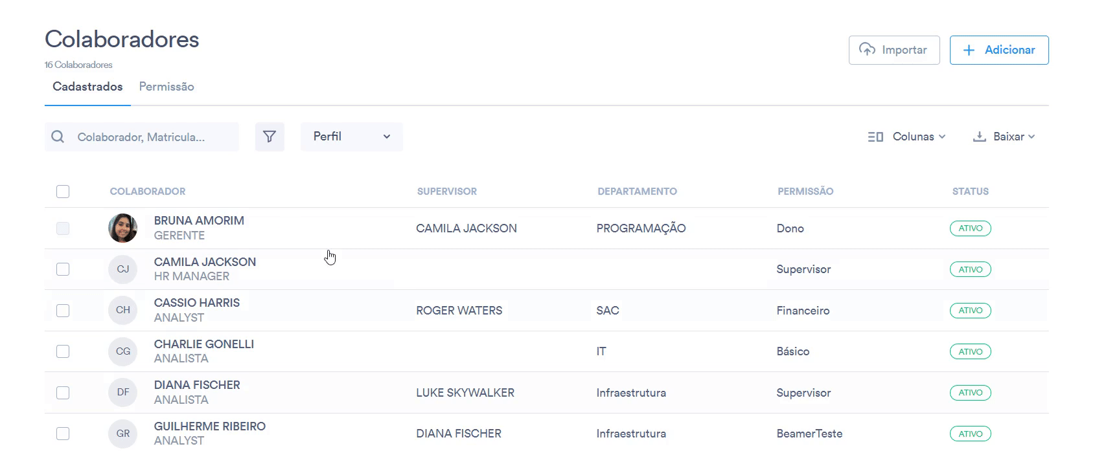The image size is (1095, 453).
Task: Open the Perfil dropdown
Action: point(351,137)
